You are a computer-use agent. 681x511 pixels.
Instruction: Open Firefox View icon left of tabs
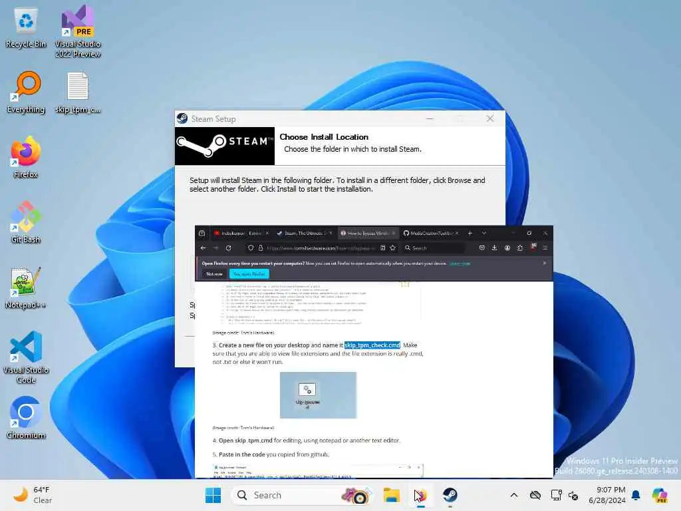coord(202,234)
